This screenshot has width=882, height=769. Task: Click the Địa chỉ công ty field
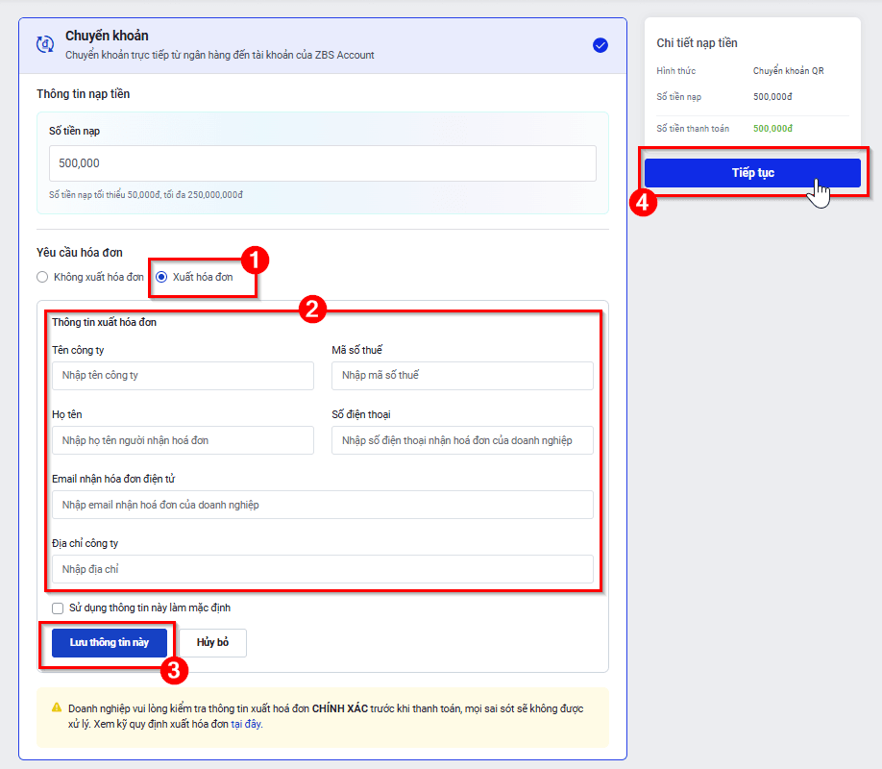tap(322, 569)
